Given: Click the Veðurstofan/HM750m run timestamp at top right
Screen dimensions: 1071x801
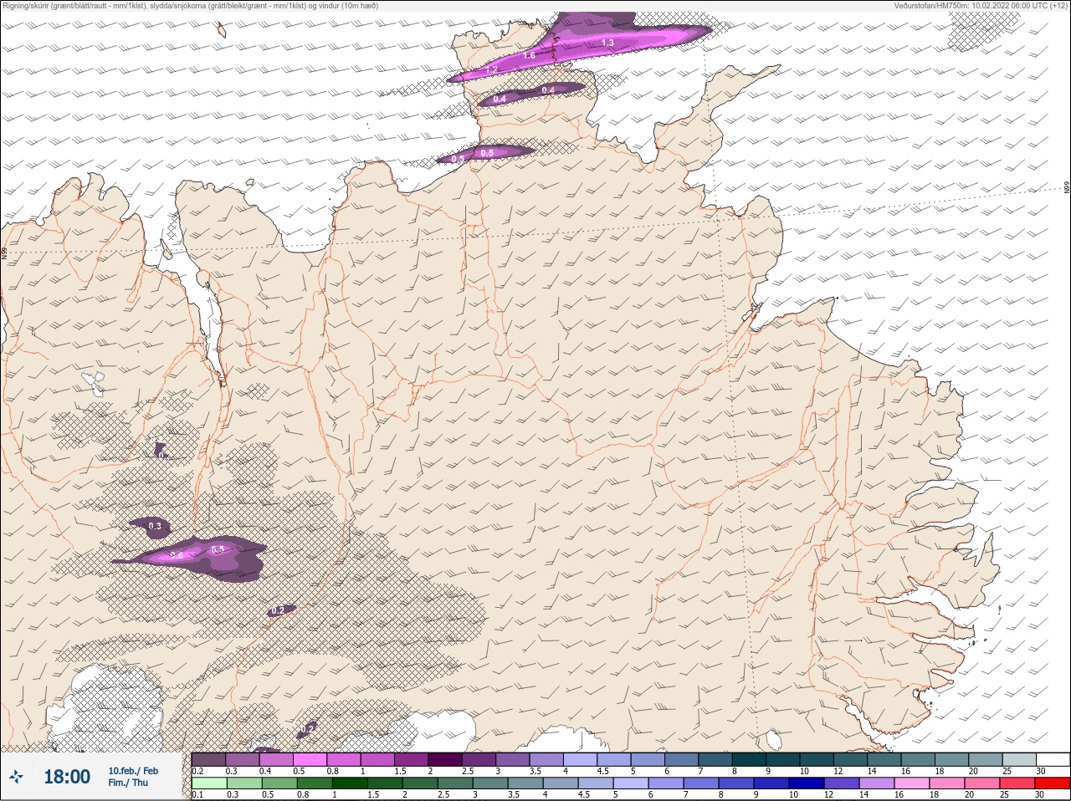Looking at the screenshot, I should coord(981,6).
